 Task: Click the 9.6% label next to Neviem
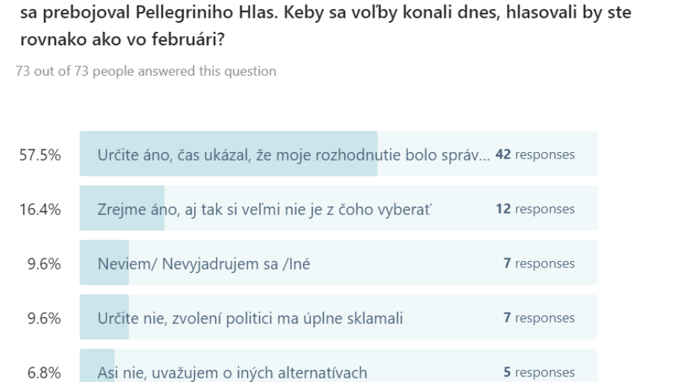44,264
